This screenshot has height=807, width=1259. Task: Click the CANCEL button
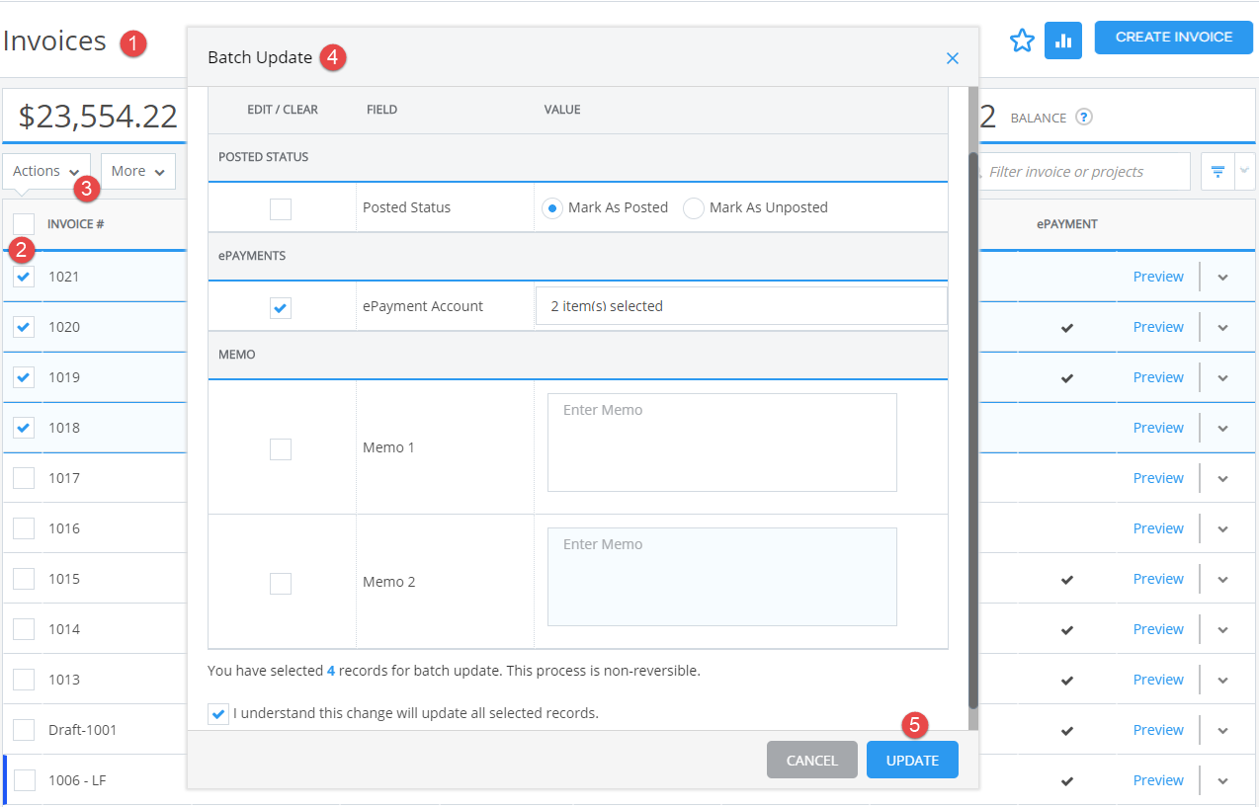[x=812, y=760]
